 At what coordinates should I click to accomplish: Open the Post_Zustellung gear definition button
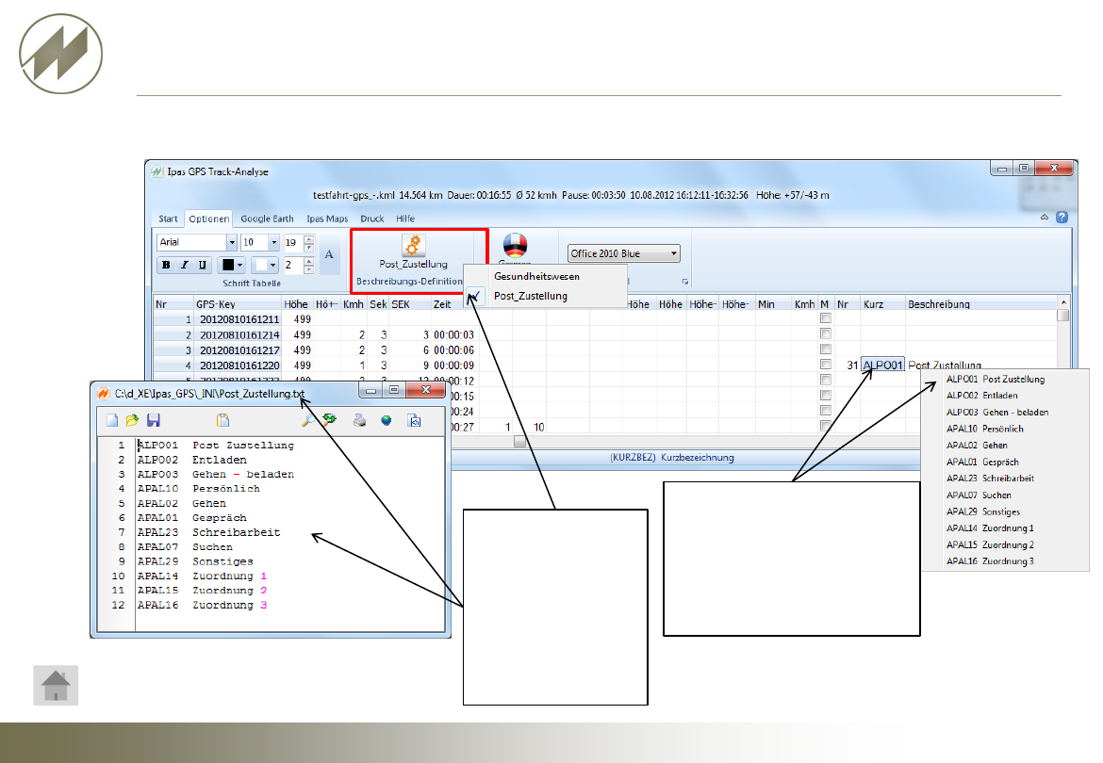coord(413,252)
